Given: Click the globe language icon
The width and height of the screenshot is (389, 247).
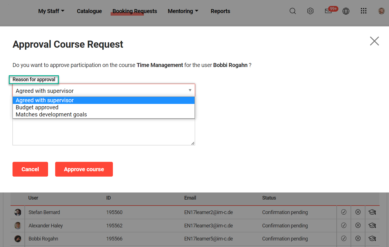Looking at the screenshot, I should coord(346,11).
